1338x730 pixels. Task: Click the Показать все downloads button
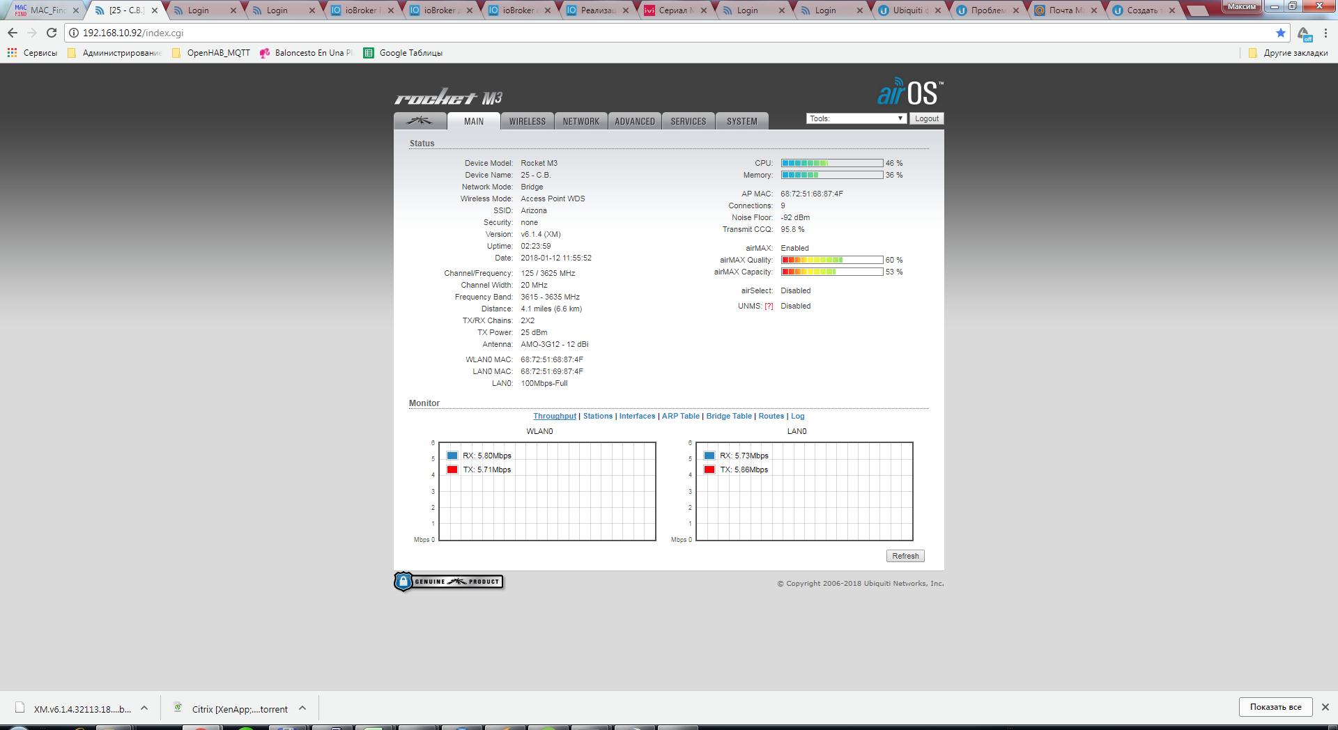click(x=1275, y=707)
